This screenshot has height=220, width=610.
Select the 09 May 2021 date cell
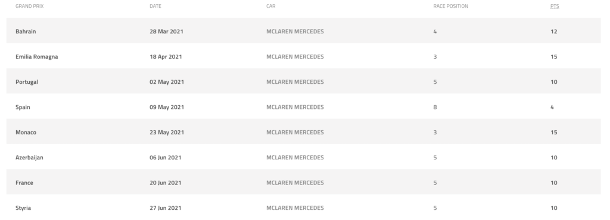coord(167,107)
